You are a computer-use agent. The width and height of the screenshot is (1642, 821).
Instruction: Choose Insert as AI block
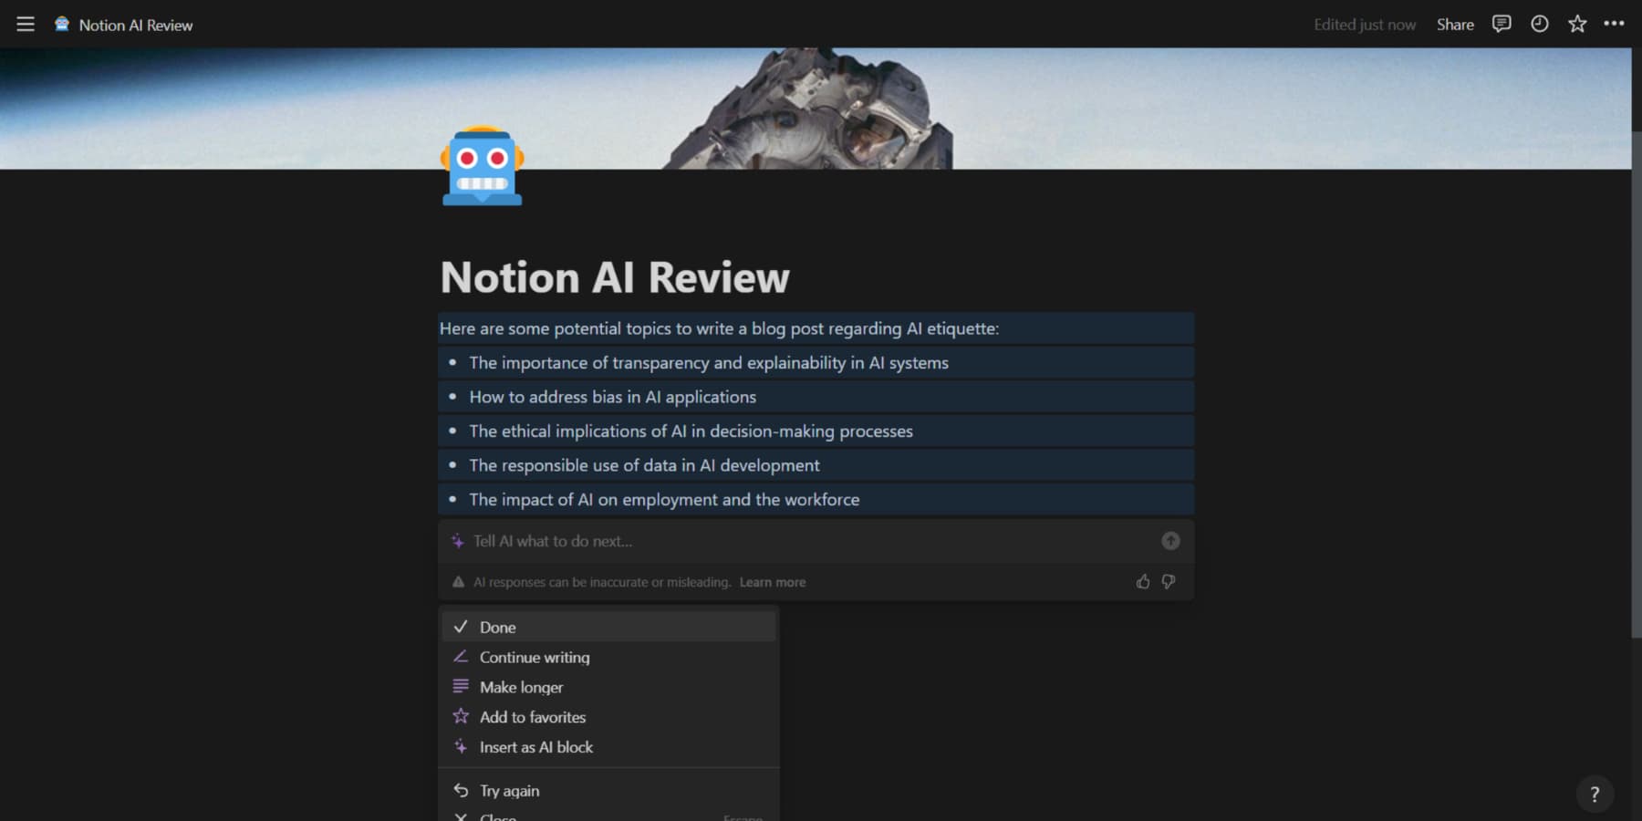tap(536, 746)
